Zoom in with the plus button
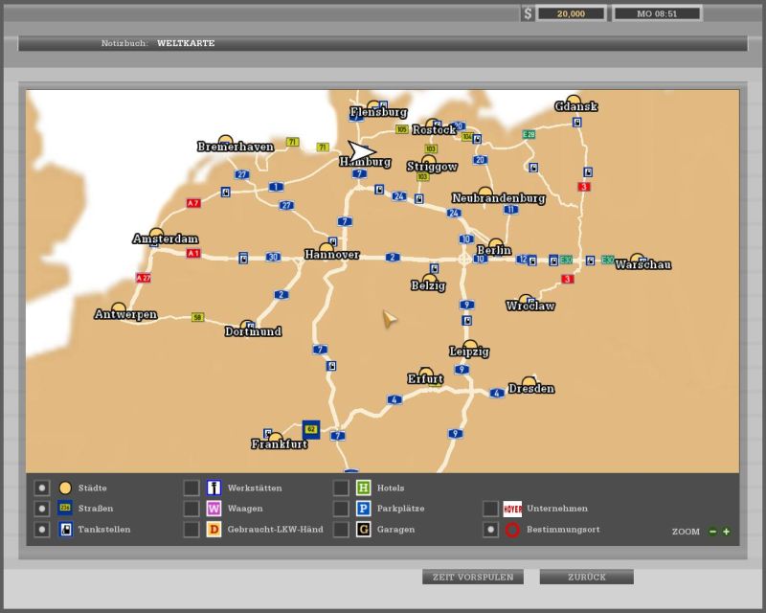The image size is (766, 613). (726, 532)
